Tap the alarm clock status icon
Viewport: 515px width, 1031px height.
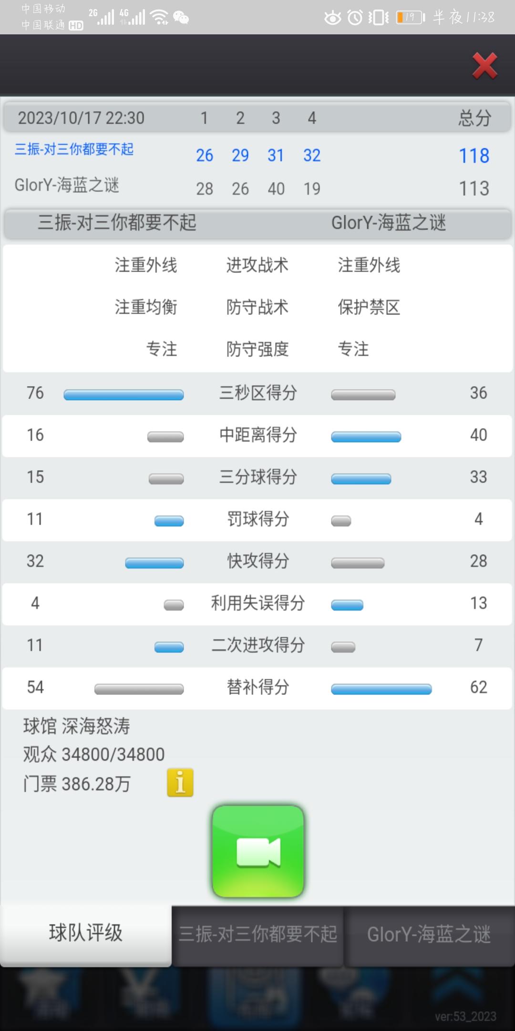pos(355,18)
